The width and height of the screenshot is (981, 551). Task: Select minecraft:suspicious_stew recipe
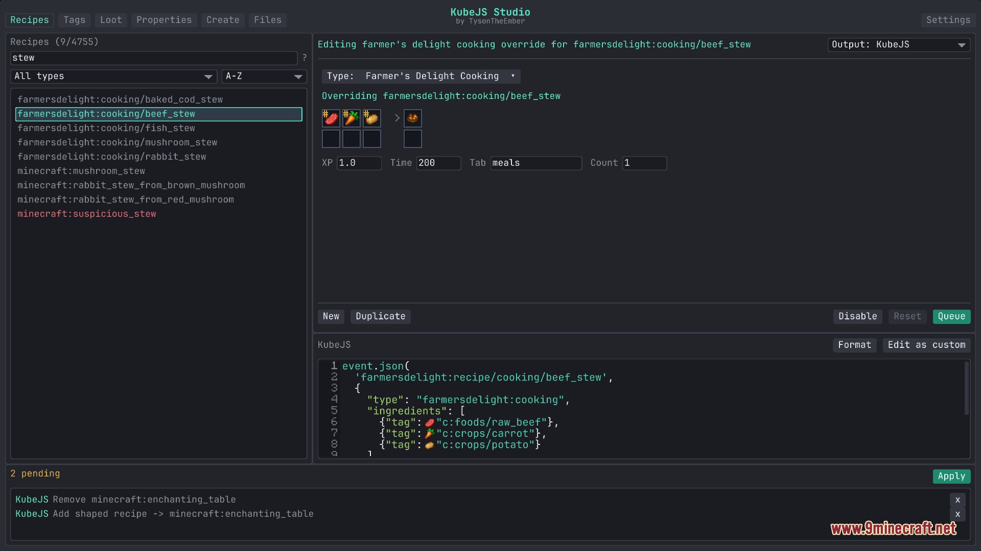pos(159,214)
